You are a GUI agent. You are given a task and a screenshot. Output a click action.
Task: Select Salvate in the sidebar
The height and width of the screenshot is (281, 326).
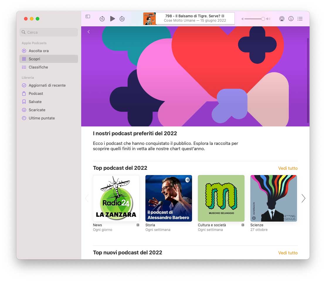coord(35,102)
